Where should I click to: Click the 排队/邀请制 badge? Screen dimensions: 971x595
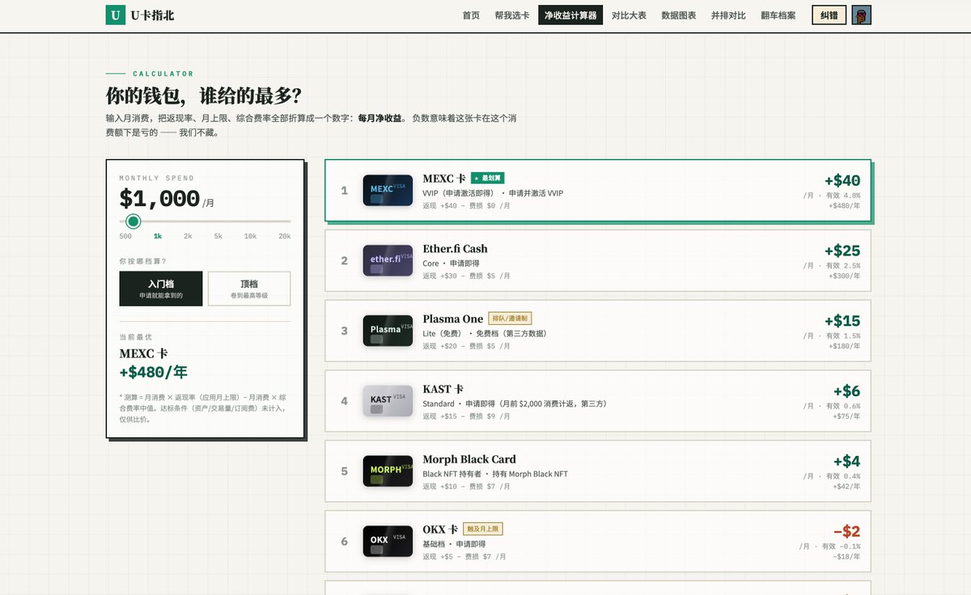510,319
